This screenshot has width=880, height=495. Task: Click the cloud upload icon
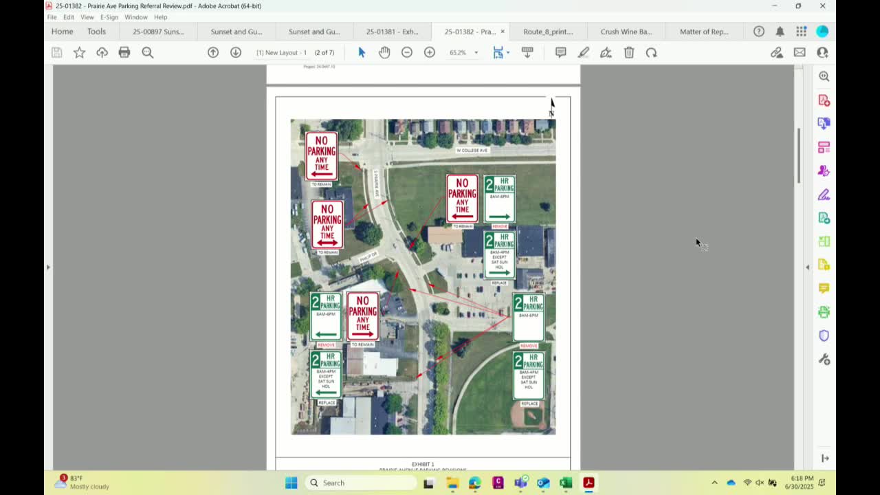pos(102,52)
